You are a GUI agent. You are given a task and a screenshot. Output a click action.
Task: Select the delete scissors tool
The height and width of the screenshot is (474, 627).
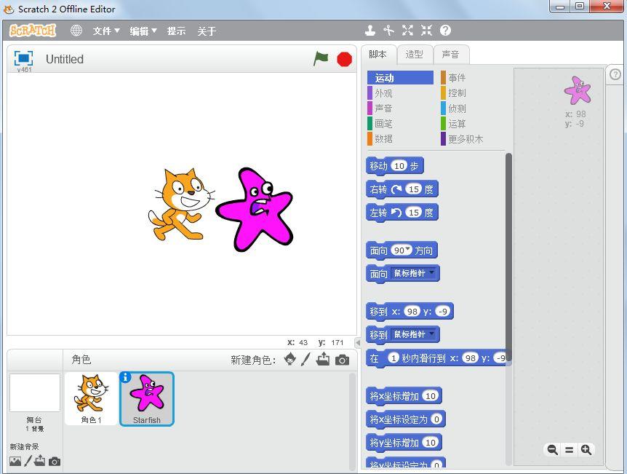click(x=388, y=31)
